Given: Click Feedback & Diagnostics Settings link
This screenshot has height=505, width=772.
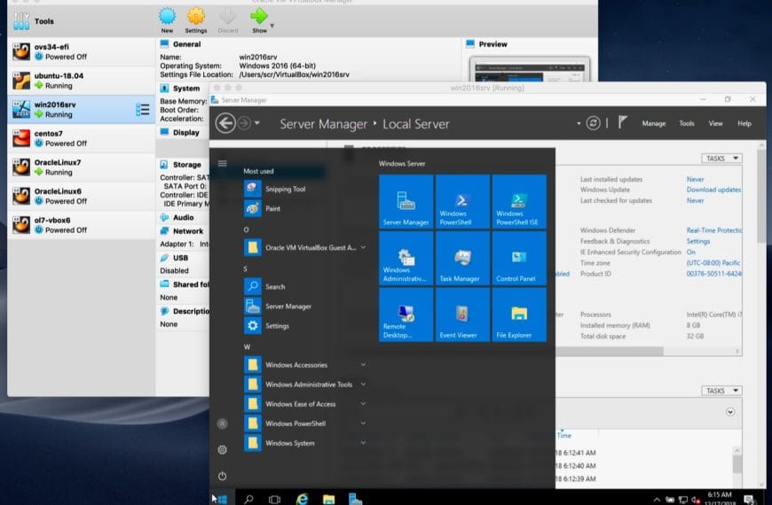Looking at the screenshot, I should (x=698, y=241).
